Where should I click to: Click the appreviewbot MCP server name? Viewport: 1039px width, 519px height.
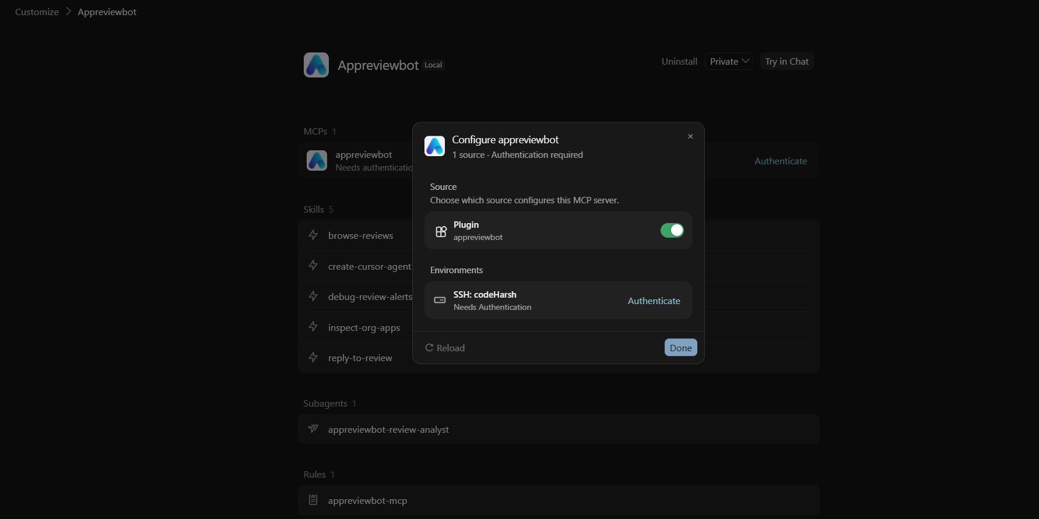point(363,154)
